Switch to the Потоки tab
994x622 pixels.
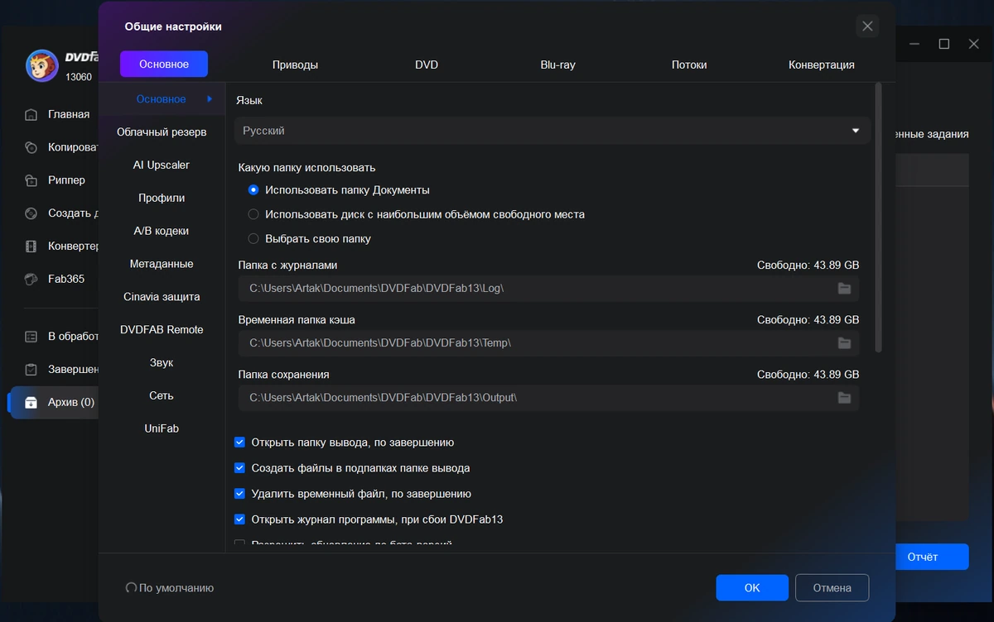689,65
